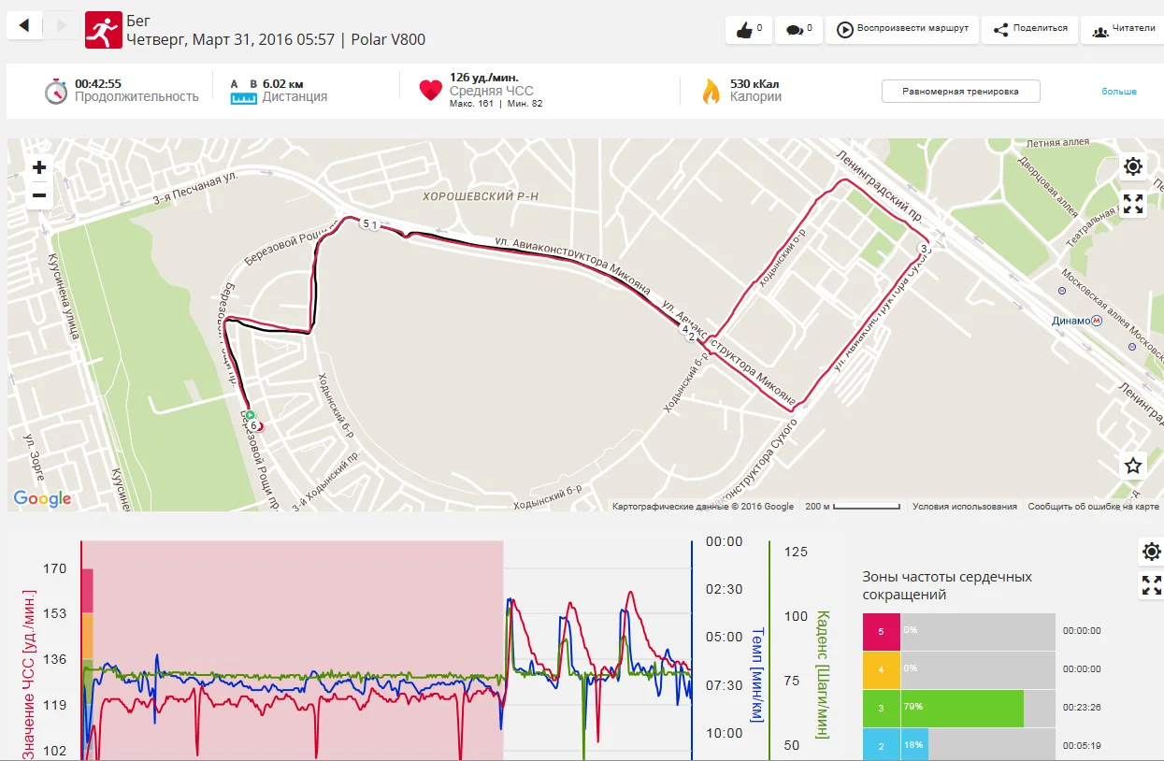The width and height of the screenshot is (1164, 761).
Task: Select green heart rate zone 3 bar
Action: [x=962, y=707]
